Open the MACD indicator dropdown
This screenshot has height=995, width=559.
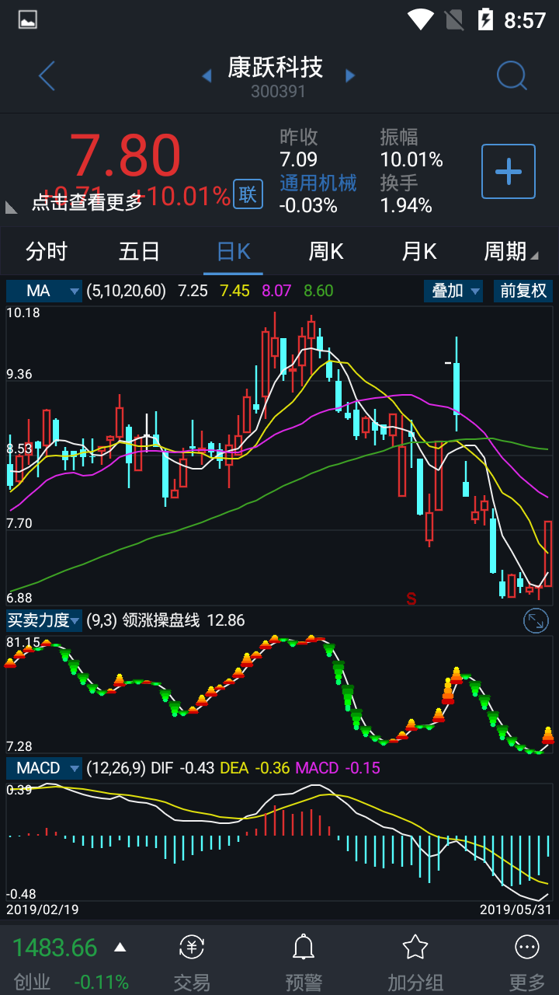[44, 768]
